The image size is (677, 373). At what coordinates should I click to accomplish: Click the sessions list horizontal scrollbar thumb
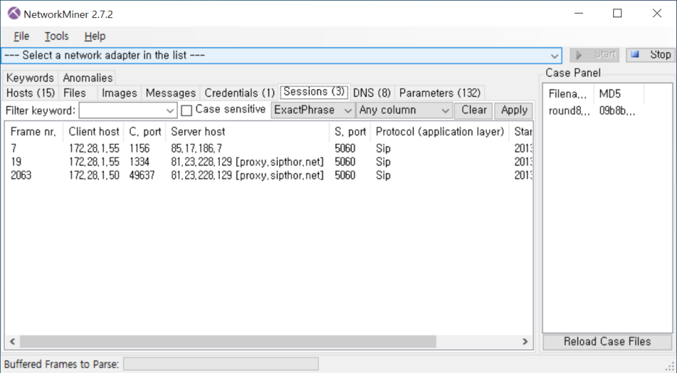pyautogui.click(x=228, y=341)
